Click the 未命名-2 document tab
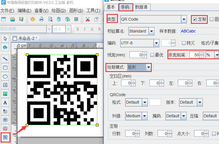Viewport: 219px width, 144px height. click(27, 38)
